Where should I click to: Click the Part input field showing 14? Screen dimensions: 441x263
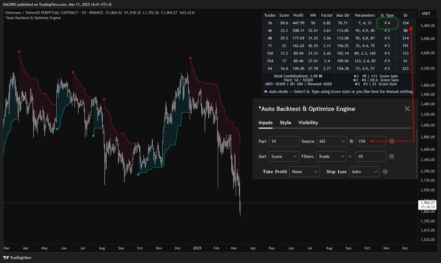point(284,141)
